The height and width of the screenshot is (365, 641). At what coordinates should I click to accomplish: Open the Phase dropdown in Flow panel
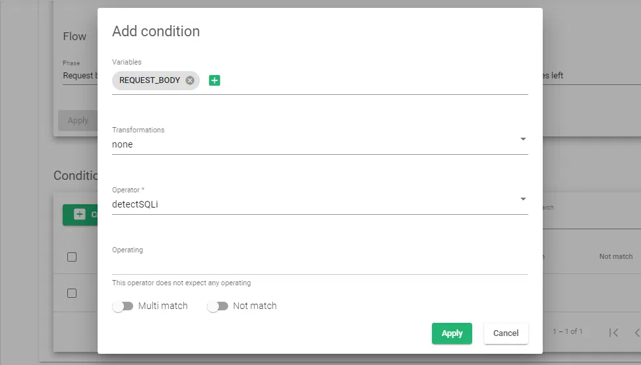point(79,75)
